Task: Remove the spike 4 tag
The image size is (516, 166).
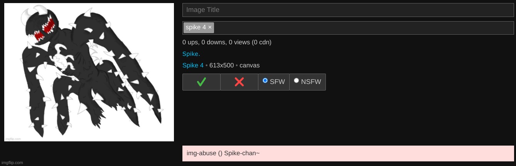Action: [210, 27]
